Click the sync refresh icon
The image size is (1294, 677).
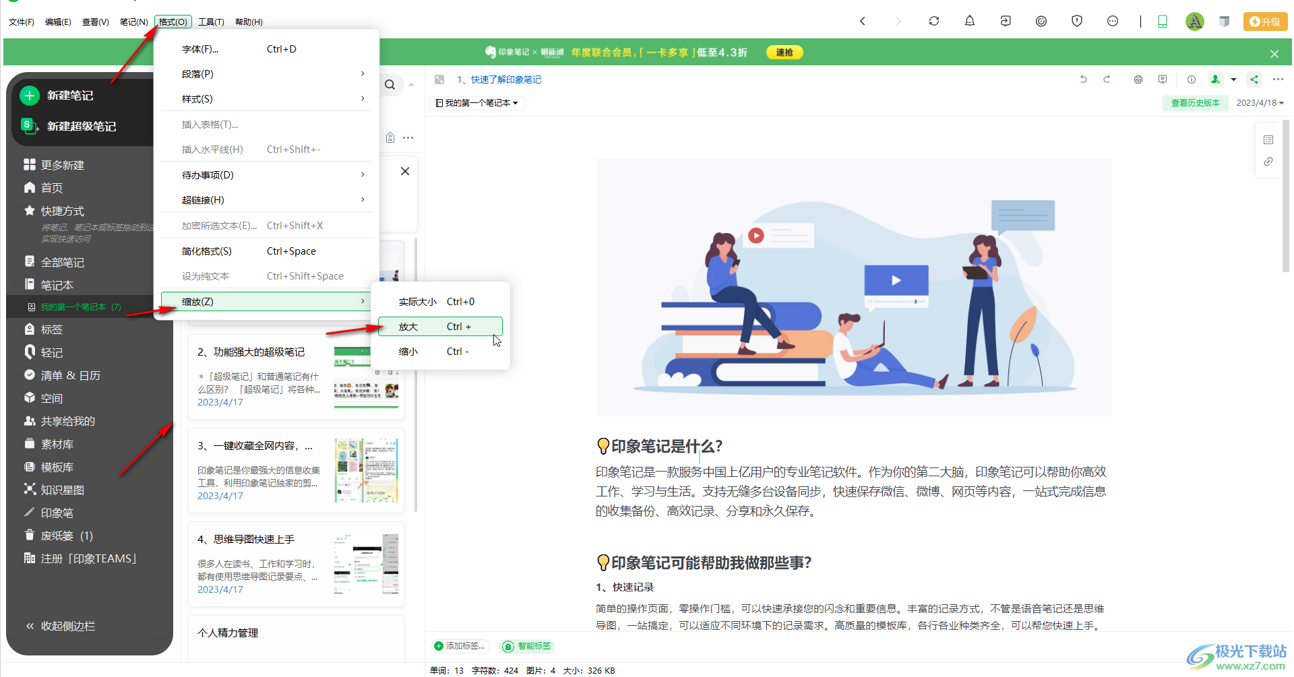pyautogui.click(x=934, y=22)
